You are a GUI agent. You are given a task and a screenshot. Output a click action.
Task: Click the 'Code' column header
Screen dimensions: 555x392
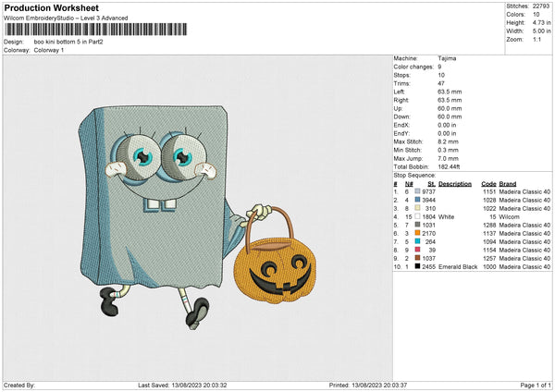click(488, 184)
